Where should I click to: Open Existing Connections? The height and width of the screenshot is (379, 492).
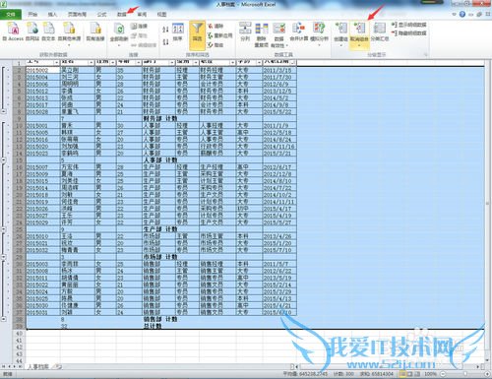(95, 32)
